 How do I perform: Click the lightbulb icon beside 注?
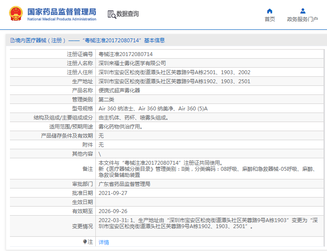point(85,242)
